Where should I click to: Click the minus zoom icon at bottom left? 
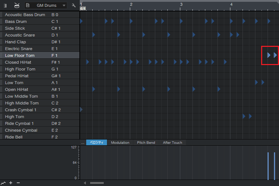(x=18, y=183)
